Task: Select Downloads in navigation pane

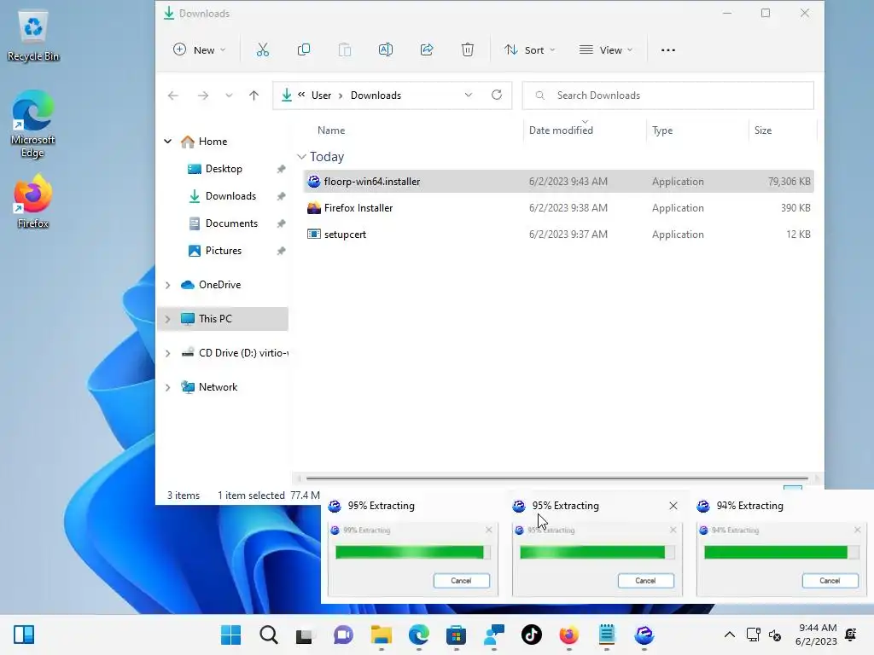Action: (x=230, y=196)
